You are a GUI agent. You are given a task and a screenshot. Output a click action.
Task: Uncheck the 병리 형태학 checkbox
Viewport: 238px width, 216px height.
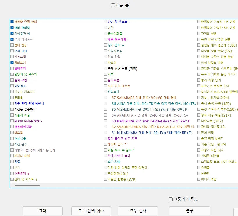click(12, 28)
